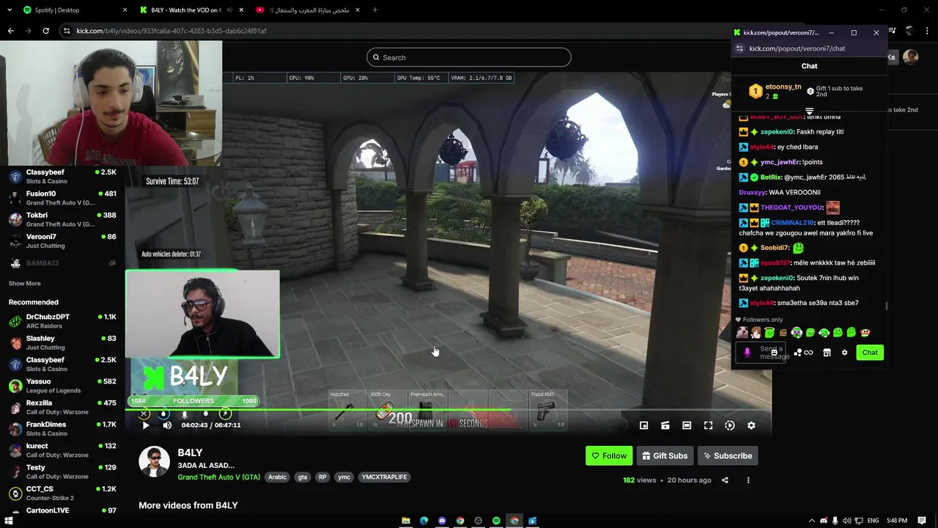Open File Explorer from taskbar
This screenshot has height=528, width=938.
[405, 521]
